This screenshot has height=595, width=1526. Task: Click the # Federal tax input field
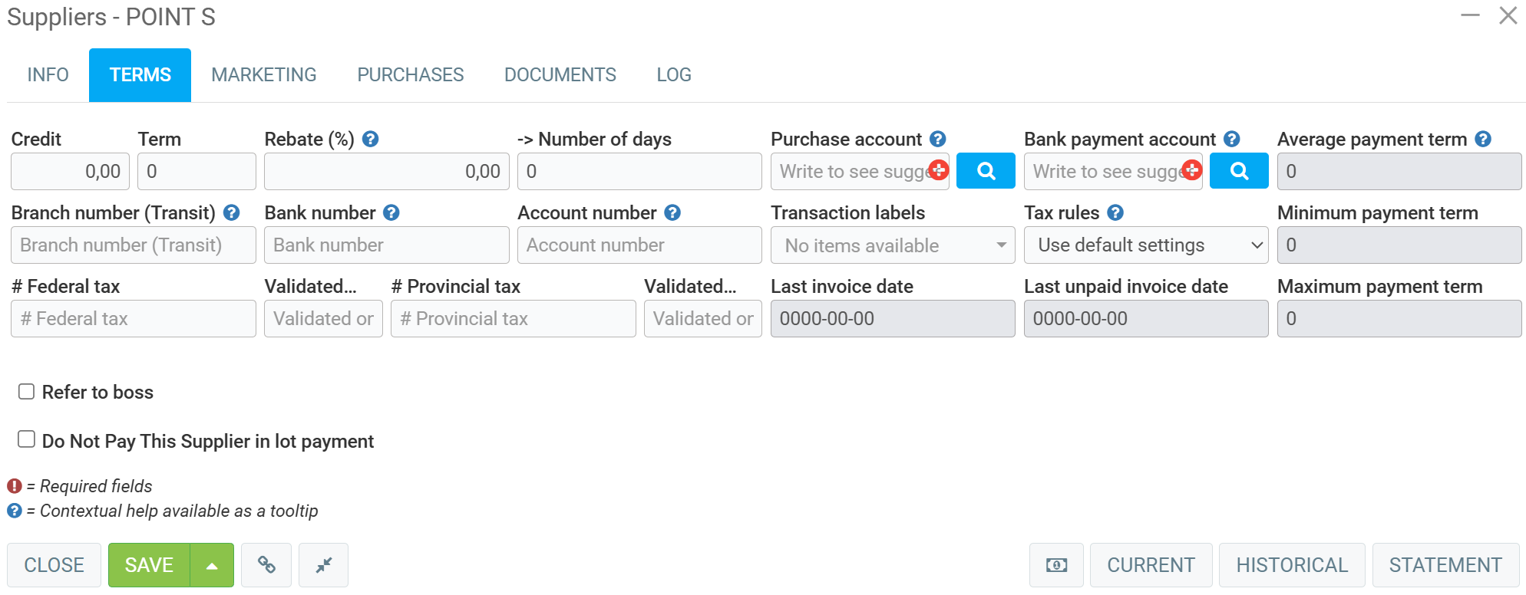pos(133,319)
